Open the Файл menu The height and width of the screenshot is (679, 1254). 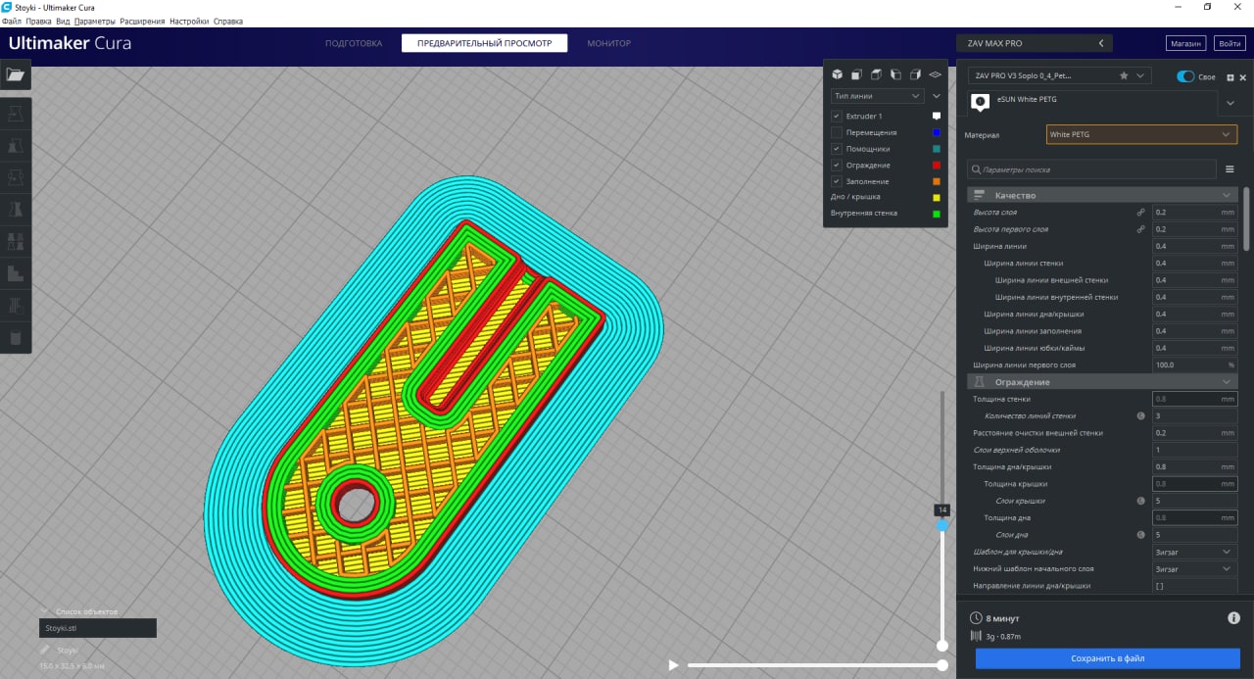(12, 21)
